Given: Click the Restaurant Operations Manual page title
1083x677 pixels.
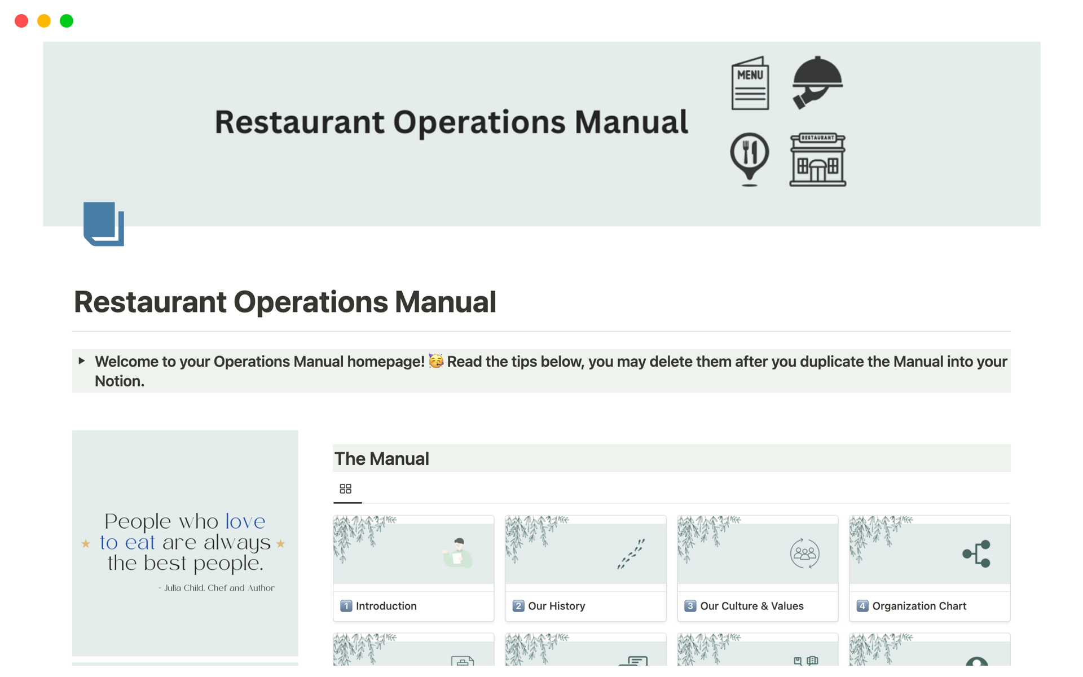Looking at the screenshot, I should click(285, 302).
